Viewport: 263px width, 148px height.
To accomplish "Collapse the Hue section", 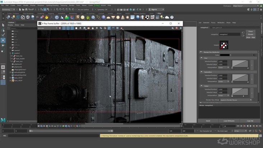I will coord(201,58).
